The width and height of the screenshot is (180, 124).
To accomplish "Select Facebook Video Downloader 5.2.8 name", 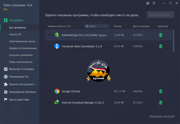I will [82, 46].
